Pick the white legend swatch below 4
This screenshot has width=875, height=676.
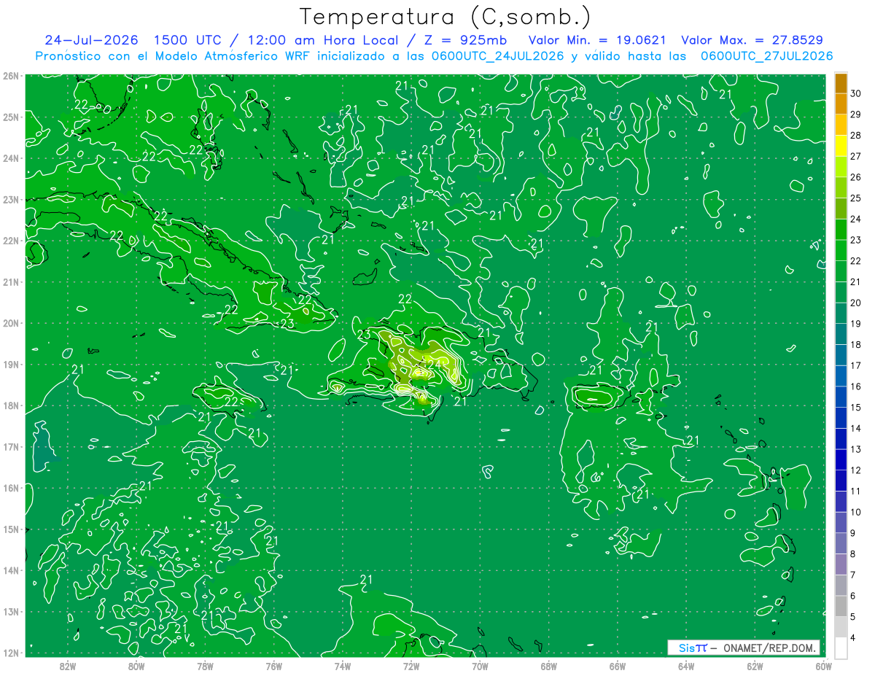click(x=841, y=648)
